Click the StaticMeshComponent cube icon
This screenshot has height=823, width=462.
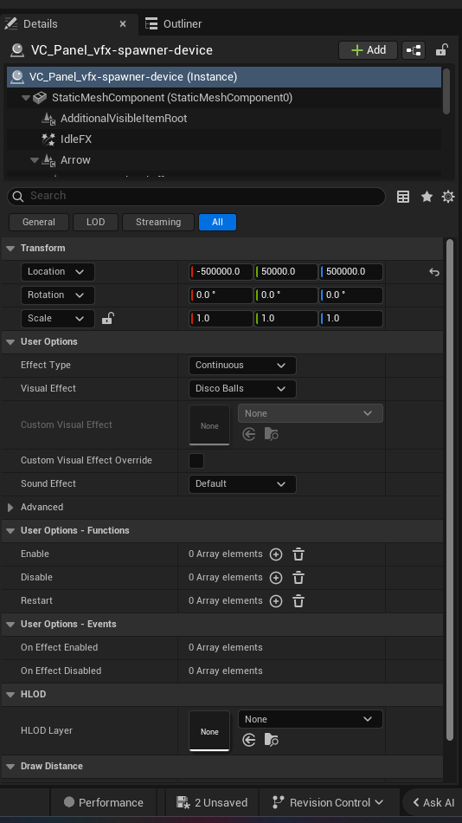pyautogui.click(x=40, y=98)
